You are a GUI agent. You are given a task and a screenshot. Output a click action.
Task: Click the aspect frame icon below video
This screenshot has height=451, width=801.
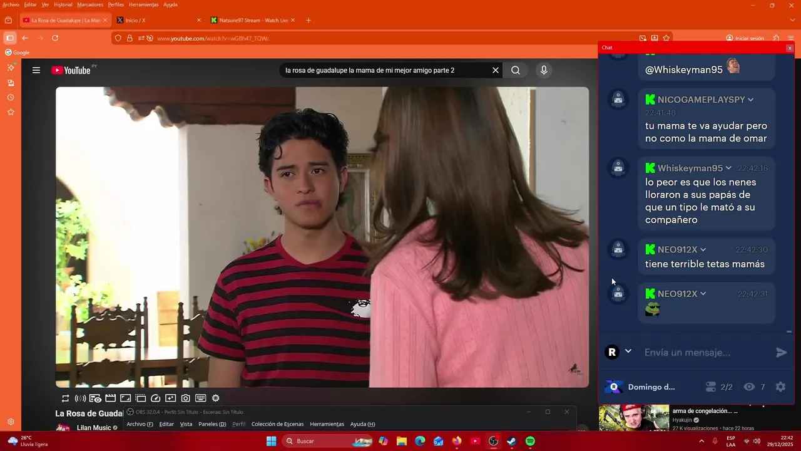125,398
